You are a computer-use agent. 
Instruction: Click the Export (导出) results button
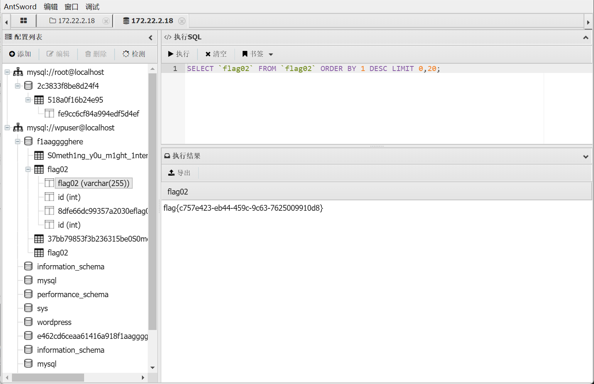[179, 173]
